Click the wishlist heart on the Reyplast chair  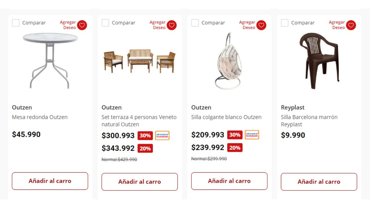click(x=351, y=25)
